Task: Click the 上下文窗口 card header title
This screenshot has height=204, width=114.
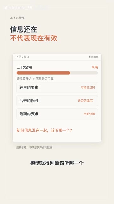Action: tap(22, 57)
